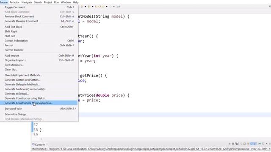Expand the Surround With submenu
Screen dimensions: 271x152
(x=39, y=109)
